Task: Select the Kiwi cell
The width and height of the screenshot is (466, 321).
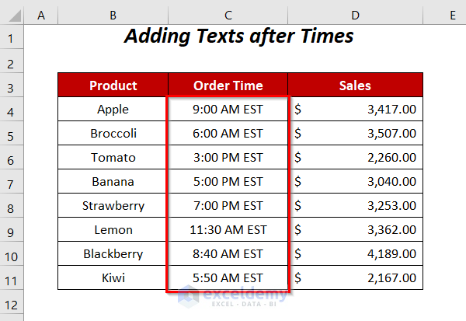Action: coord(113,278)
